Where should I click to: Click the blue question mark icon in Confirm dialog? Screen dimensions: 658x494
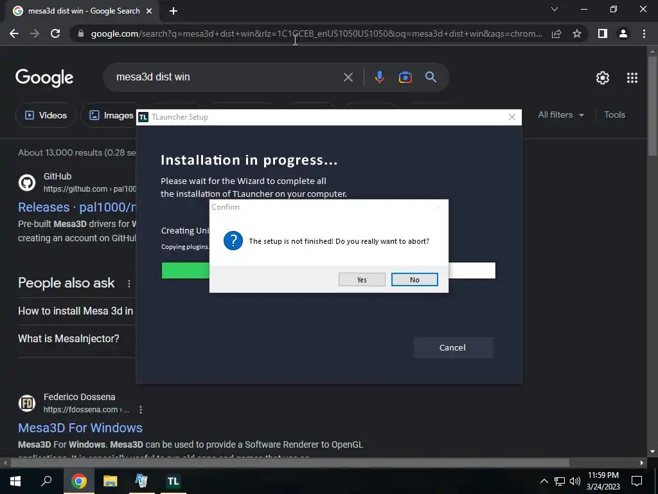pos(233,241)
